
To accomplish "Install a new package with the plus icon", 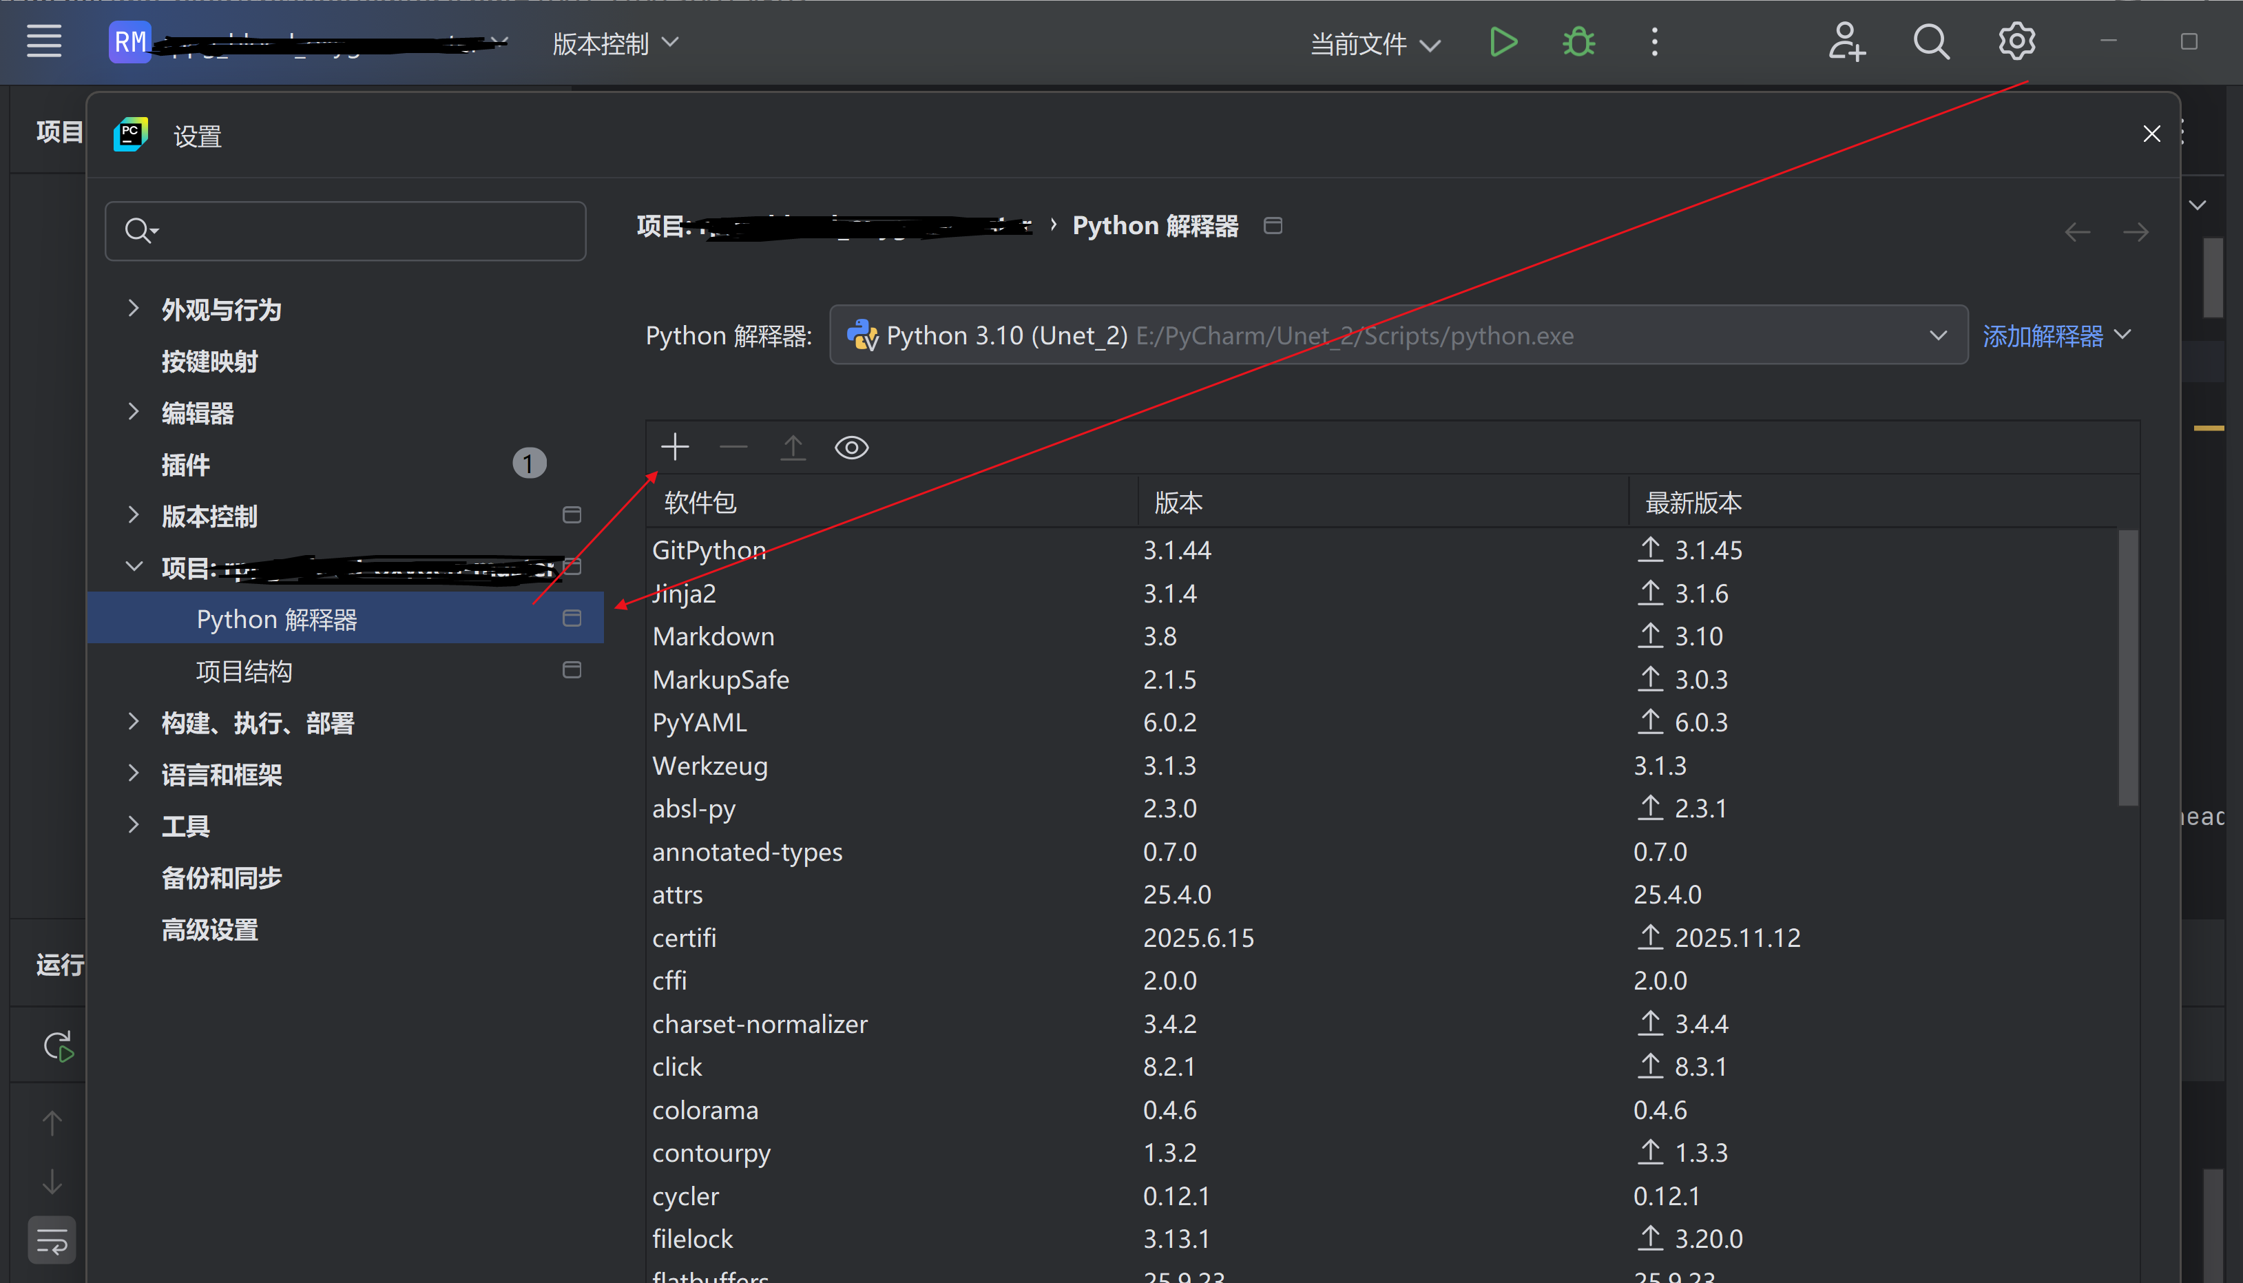I will click(675, 447).
